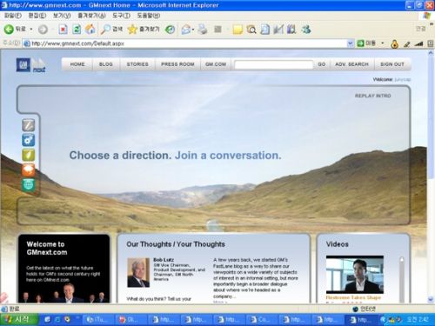435x326 pixels.
Task: Click the Videos panel scrollbar
Action: click(402, 280)
